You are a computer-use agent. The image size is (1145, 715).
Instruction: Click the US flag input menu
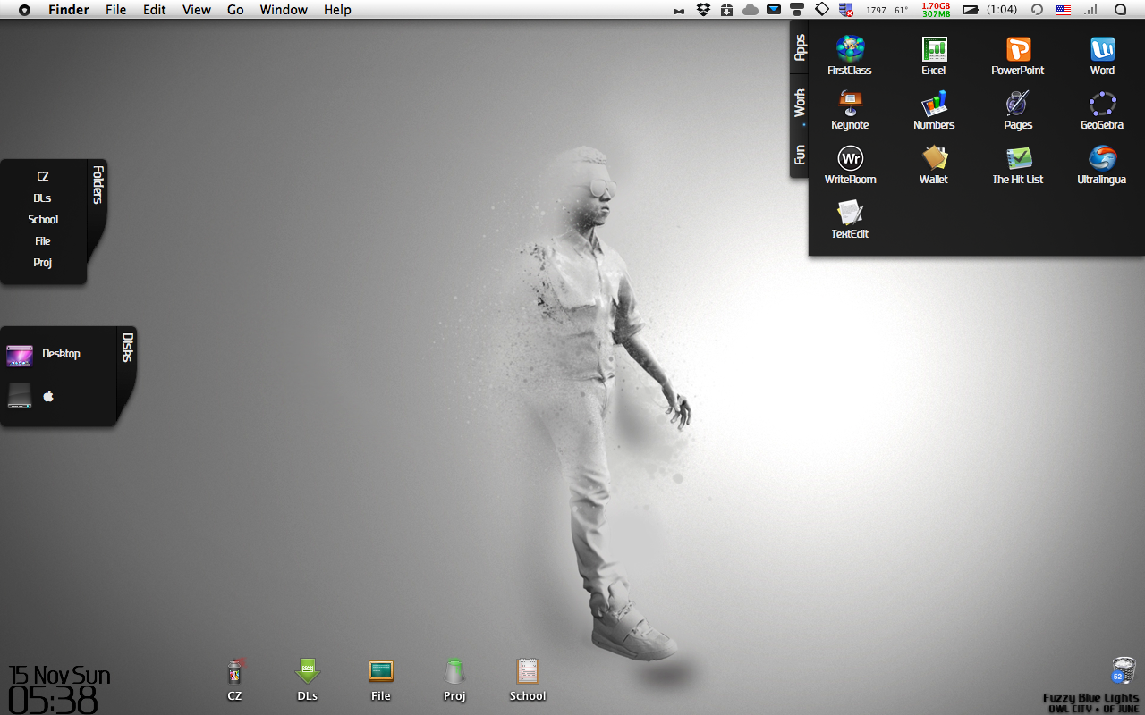click(x=1064, y=10)
